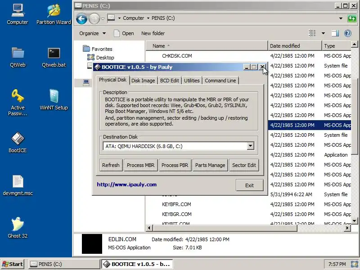
Task: Select the KEYBGR.COM file
Action: [177, 214]
